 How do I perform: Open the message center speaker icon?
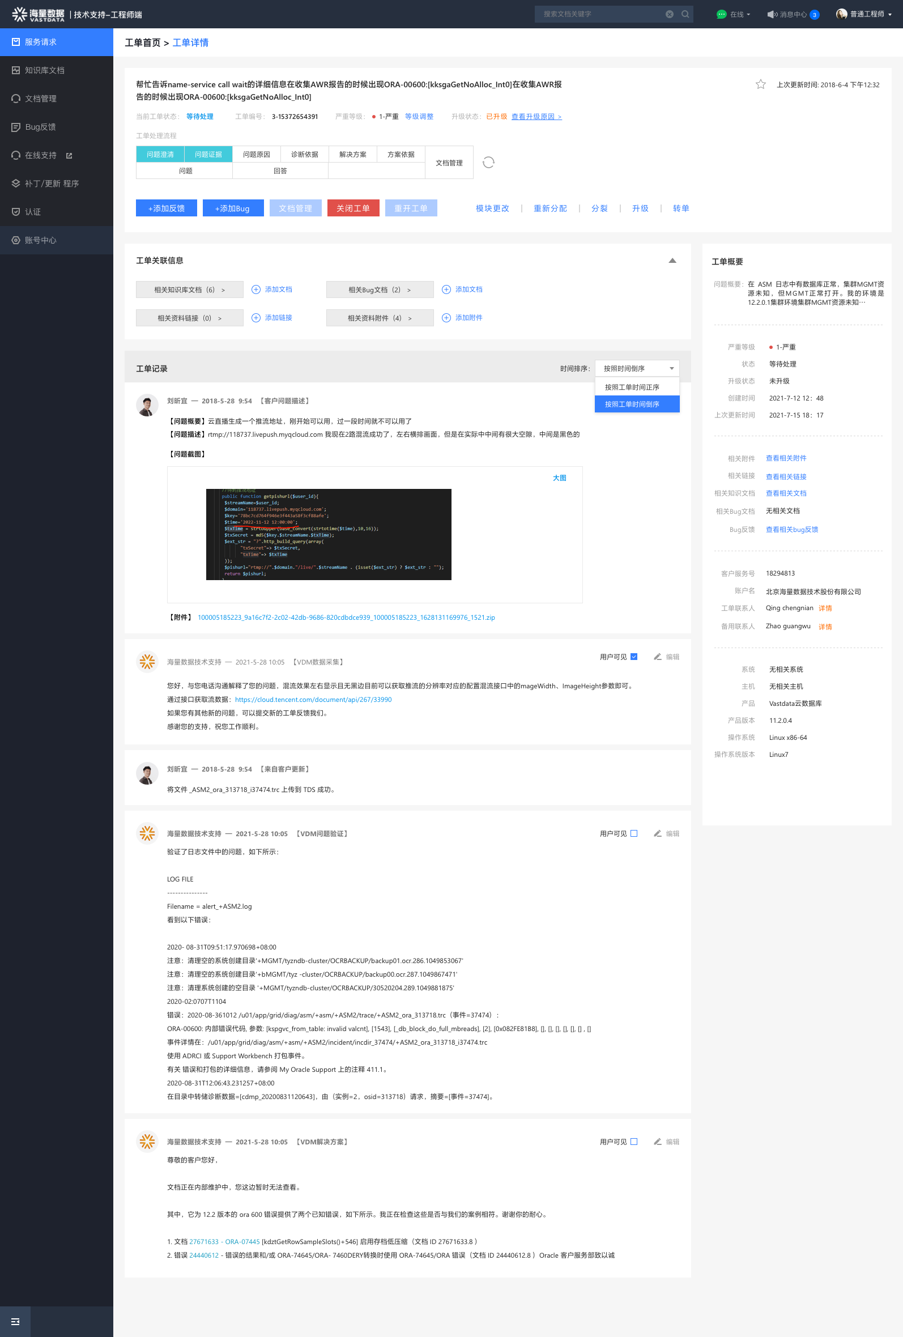click(772, 14)
